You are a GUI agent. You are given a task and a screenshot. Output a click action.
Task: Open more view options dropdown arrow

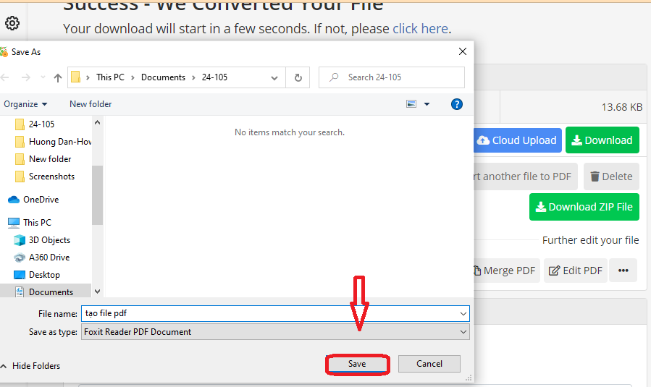click(427, 104)
